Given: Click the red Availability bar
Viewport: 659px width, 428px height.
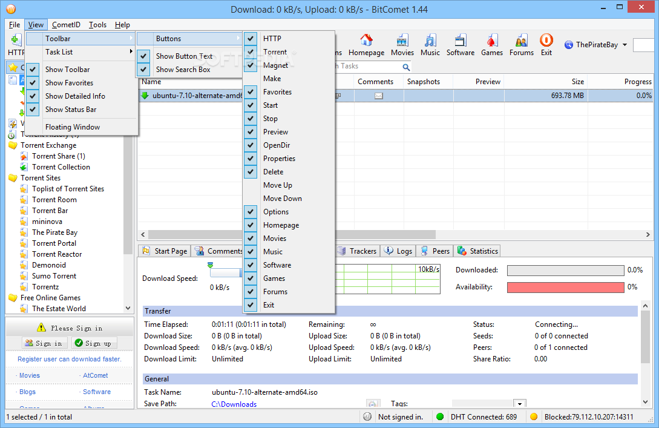Looking at the screenshot, I should [x=566, y=287].
